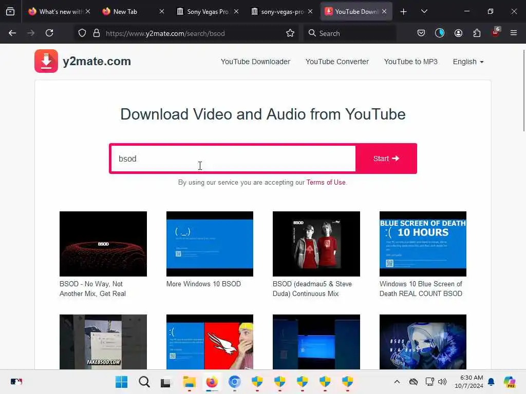Click title 'BSOD - No Way, Not Another Mix'
Screen dimensions: 526x394
click(92, 288)
